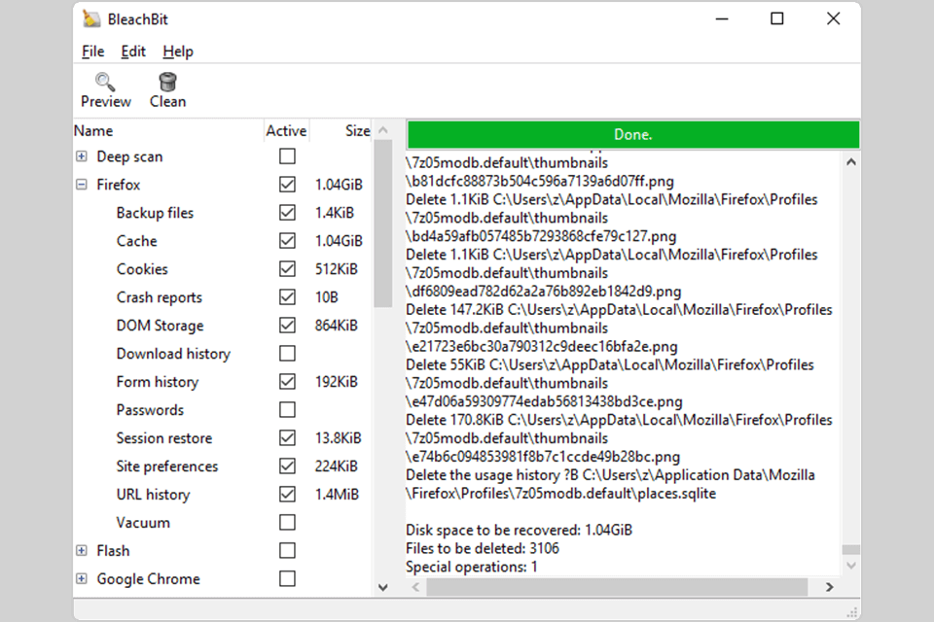This screenshot has height=622, width=934.
Task: Select the Cache tree row
Action: (224, 240)
